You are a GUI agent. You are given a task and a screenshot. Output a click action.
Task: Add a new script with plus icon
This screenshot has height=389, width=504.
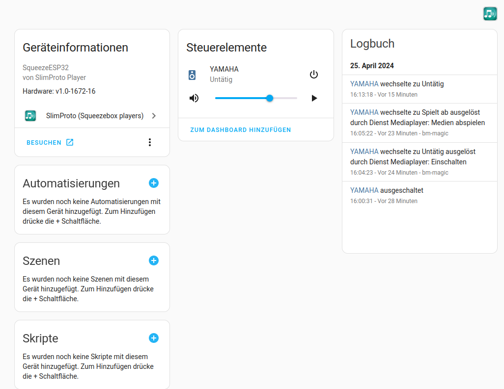pyautogui.click(x=154, y=338)
